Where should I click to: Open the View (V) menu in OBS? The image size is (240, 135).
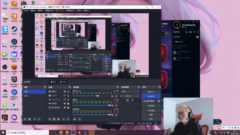[40, 10]
